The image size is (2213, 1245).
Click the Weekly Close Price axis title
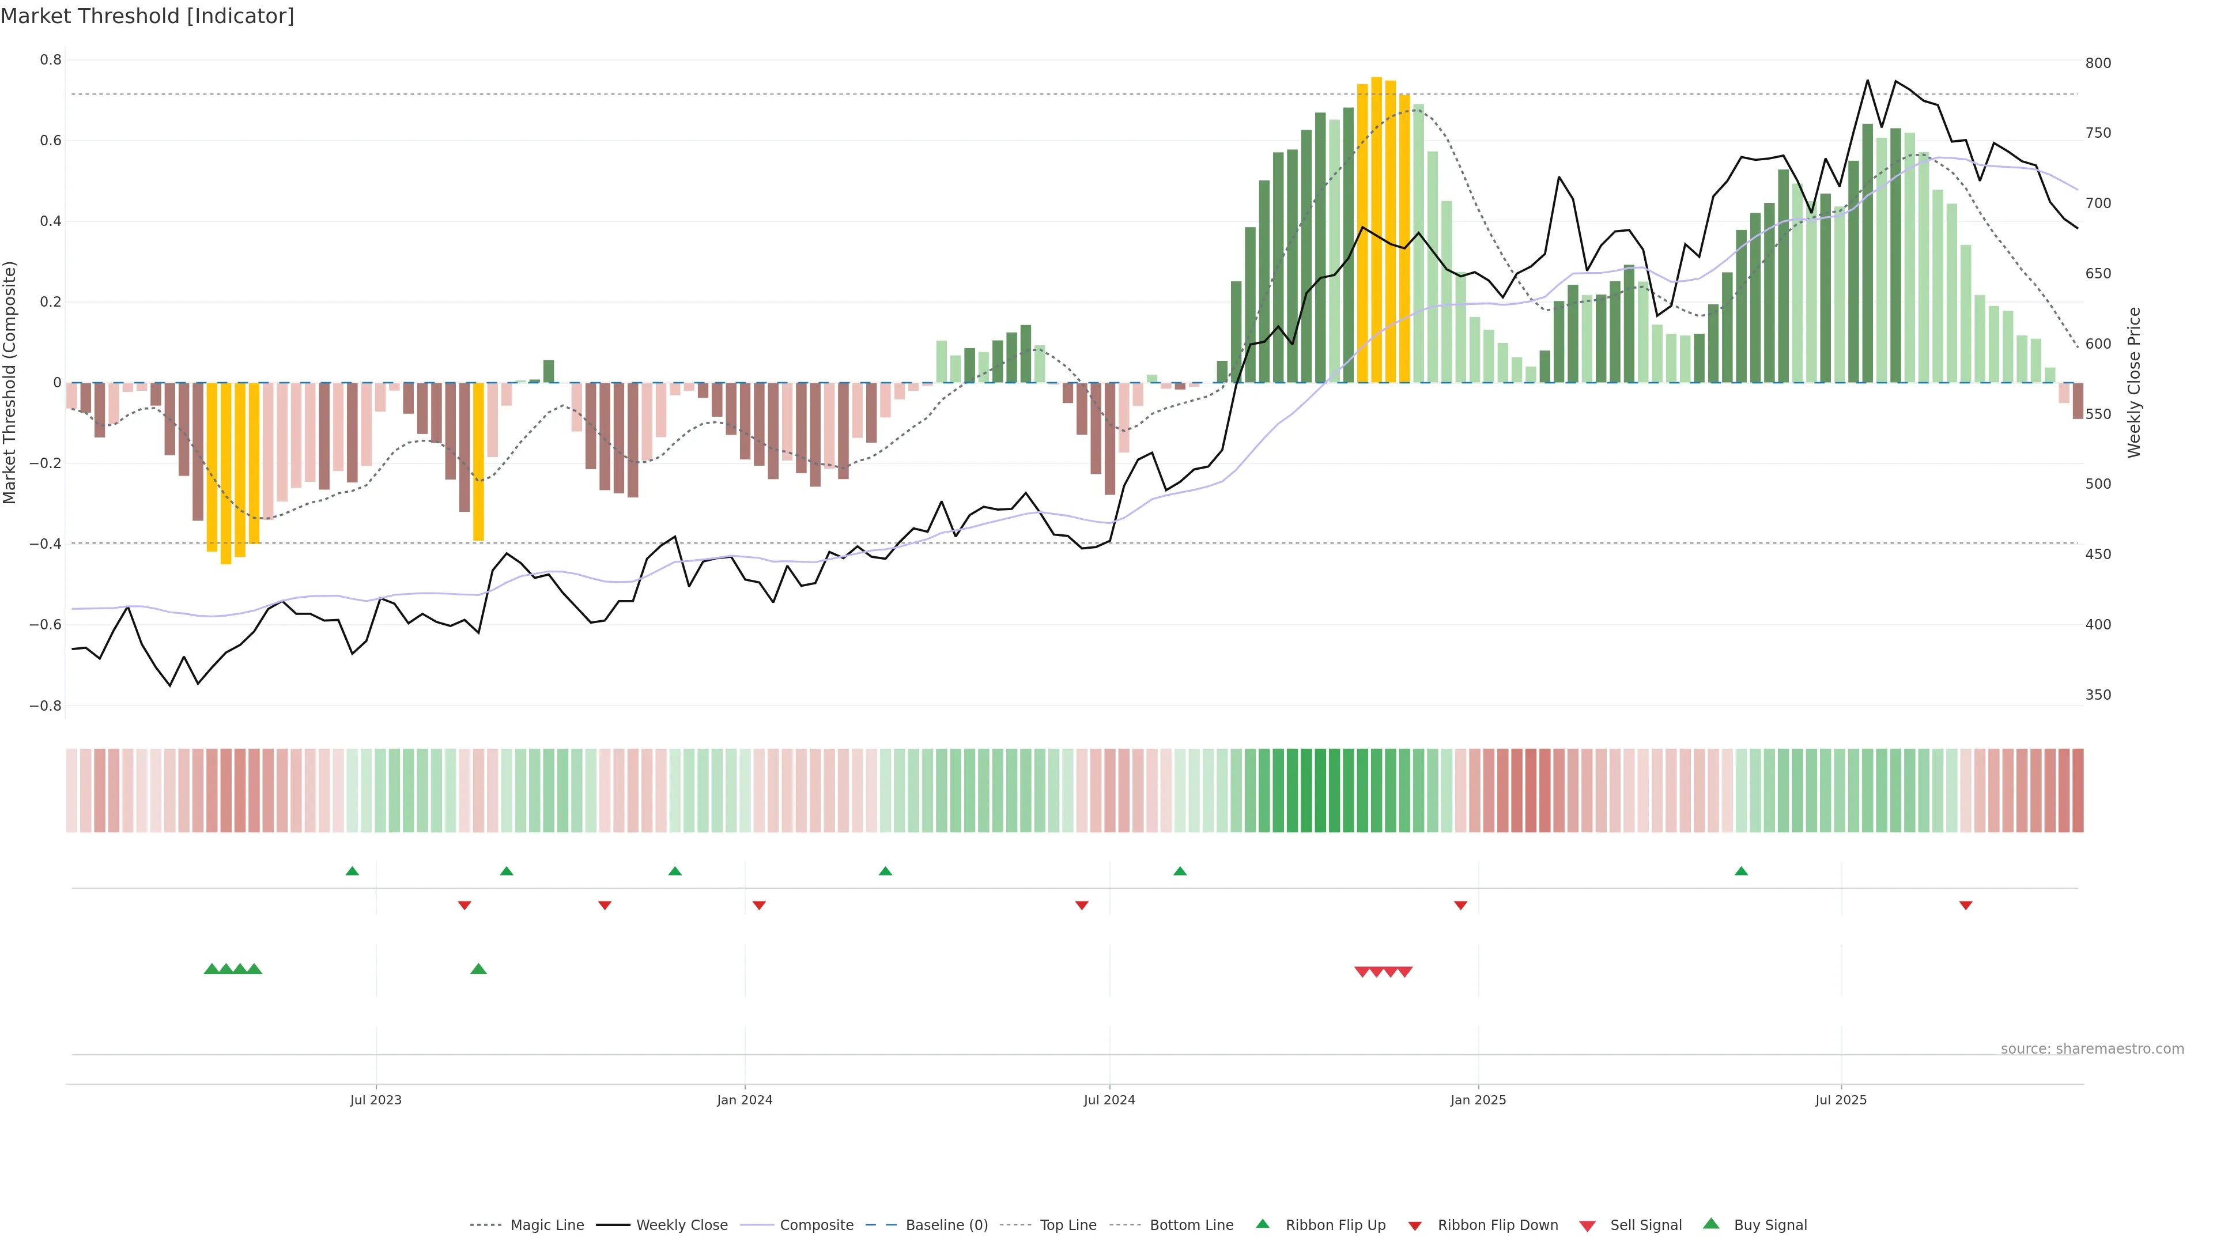coord(2134,382)
